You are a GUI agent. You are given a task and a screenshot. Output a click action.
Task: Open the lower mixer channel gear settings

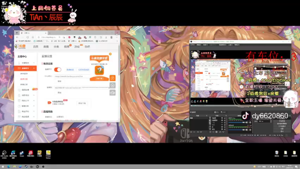click(x=250, y=130)
